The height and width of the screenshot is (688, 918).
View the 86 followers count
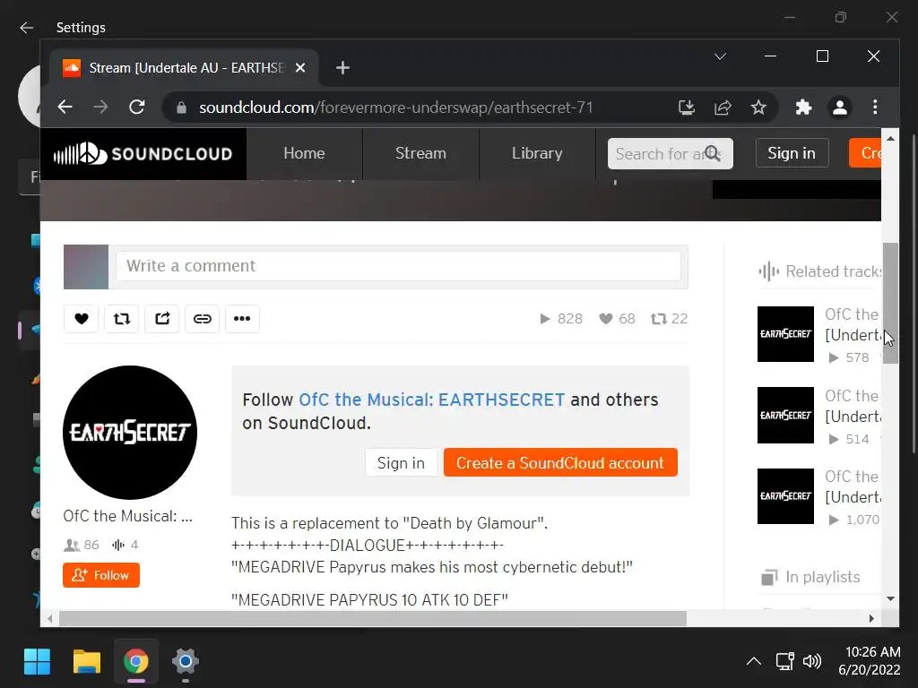tap(82, 546)
